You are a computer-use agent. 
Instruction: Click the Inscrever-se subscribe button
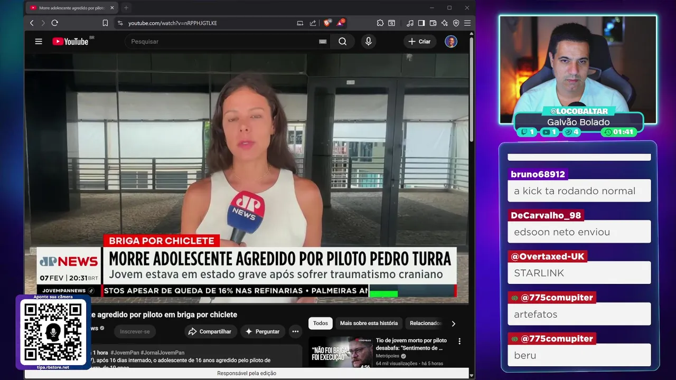click(x=135, y=331)
